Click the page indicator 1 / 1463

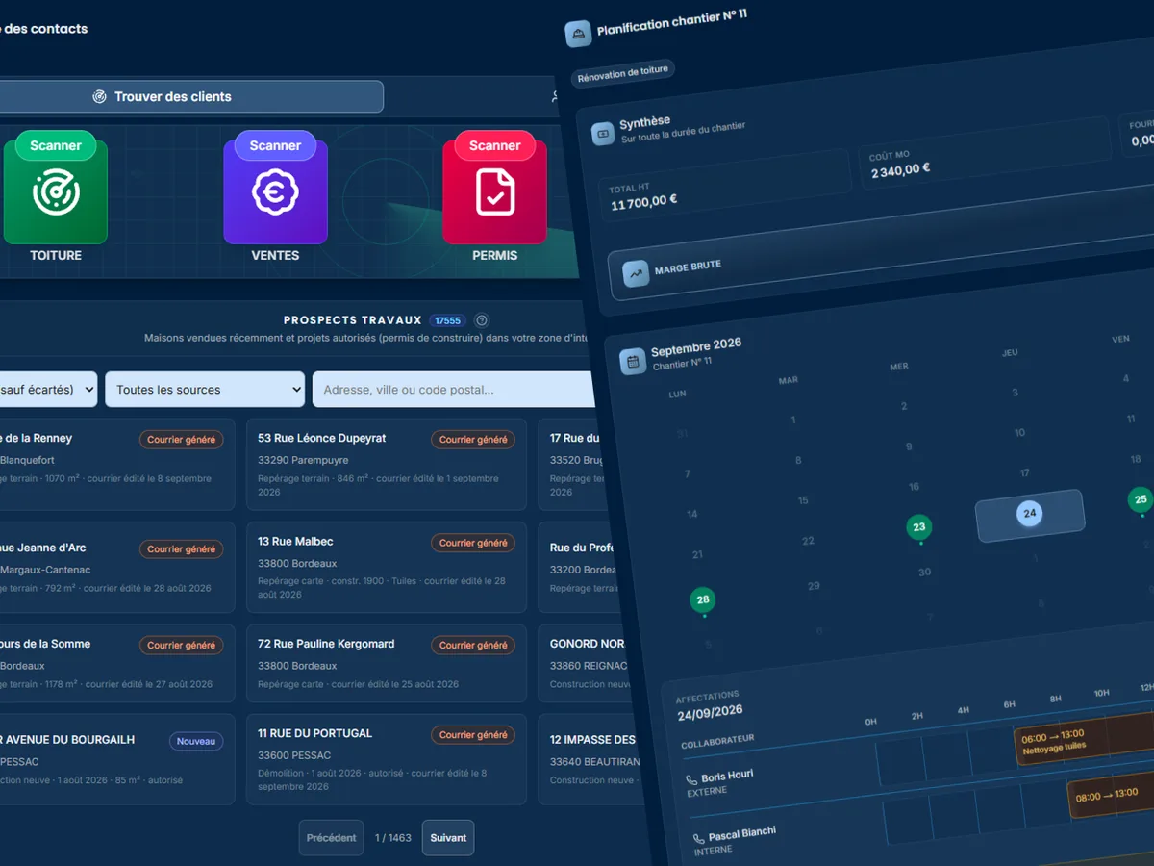pos(393,838)
